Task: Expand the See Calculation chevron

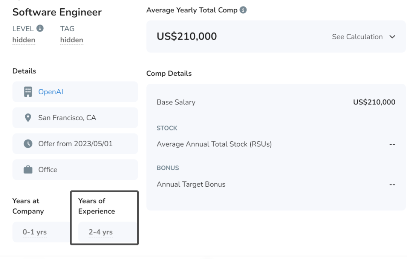Action: [392, 37]
